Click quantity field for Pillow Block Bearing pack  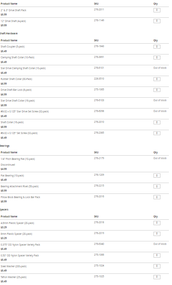coord(157,197)
